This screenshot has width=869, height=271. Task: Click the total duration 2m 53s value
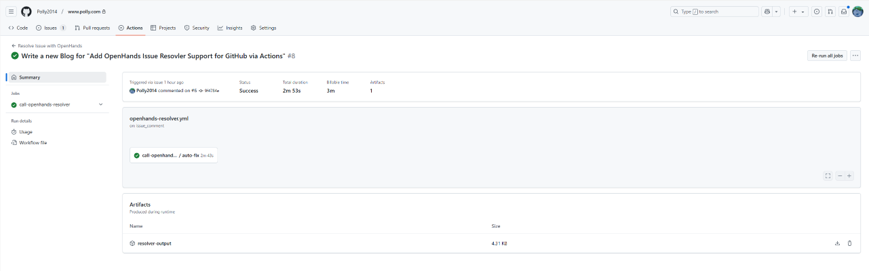292,90
